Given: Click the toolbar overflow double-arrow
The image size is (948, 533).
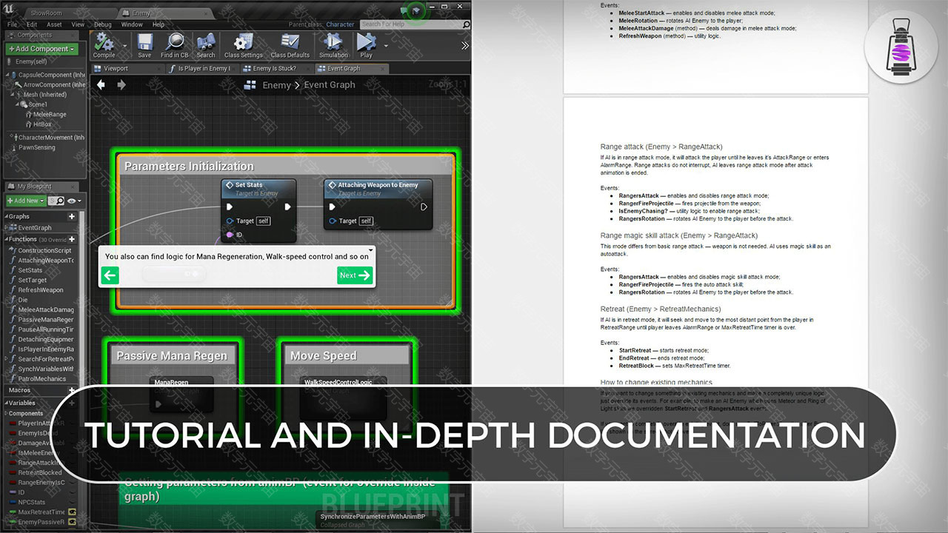Looking at the screenshot, I should click(464, 45).
